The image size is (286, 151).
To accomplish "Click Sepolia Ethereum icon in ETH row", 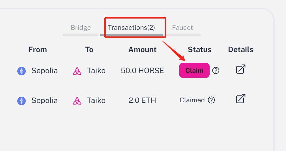I will click(x=21, y=101).
